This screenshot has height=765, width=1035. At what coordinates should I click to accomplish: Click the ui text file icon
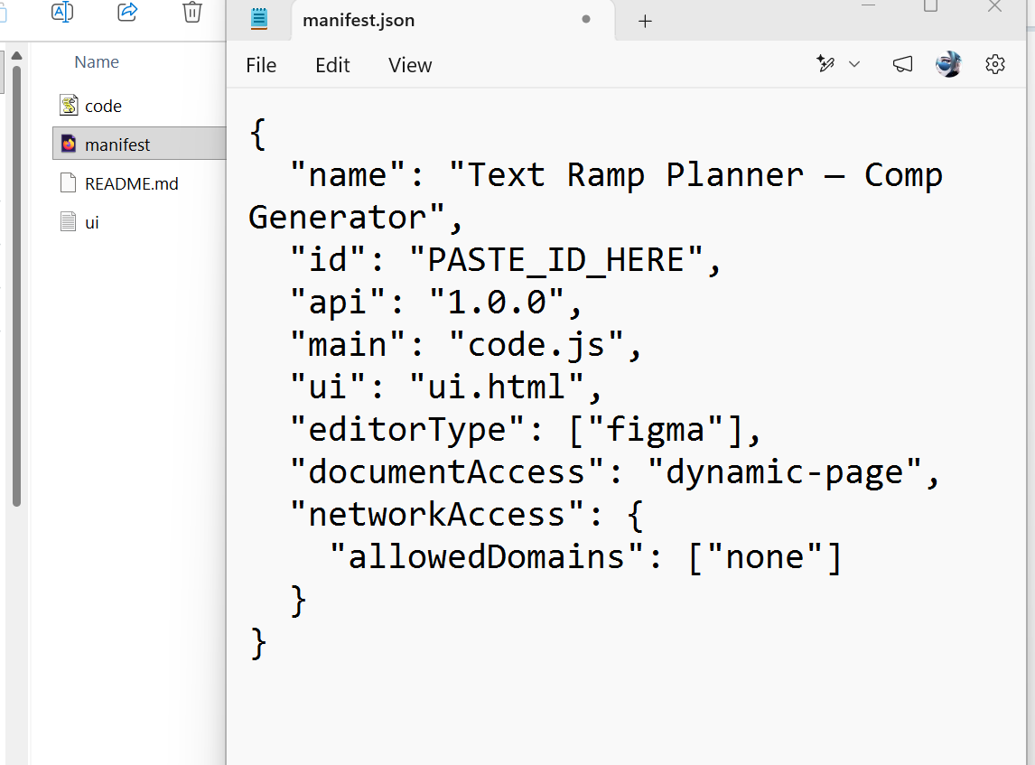point(68,222)
